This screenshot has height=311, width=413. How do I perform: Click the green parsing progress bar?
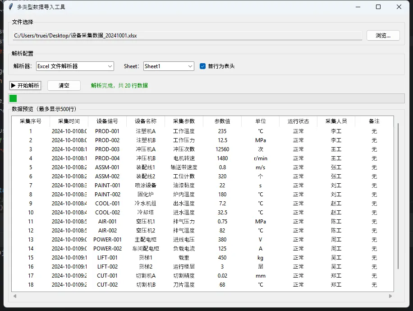coord(14,98)
